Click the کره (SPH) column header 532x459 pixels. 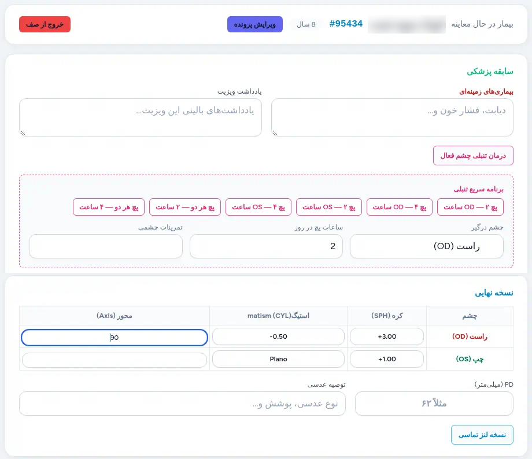click(x=387, y=316)
